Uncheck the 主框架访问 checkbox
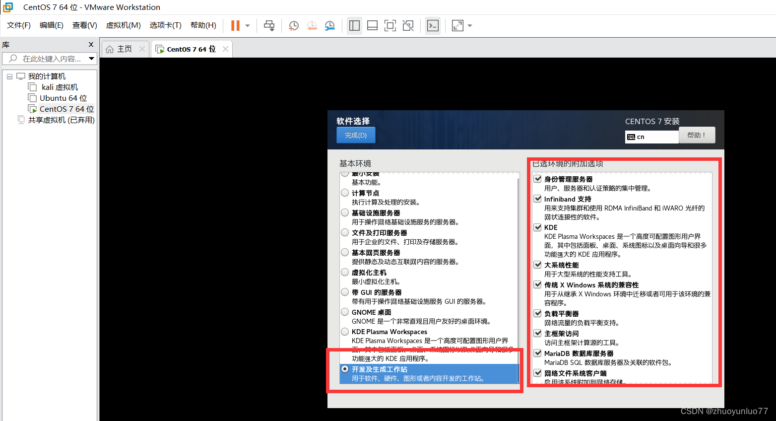 point(537,333)
